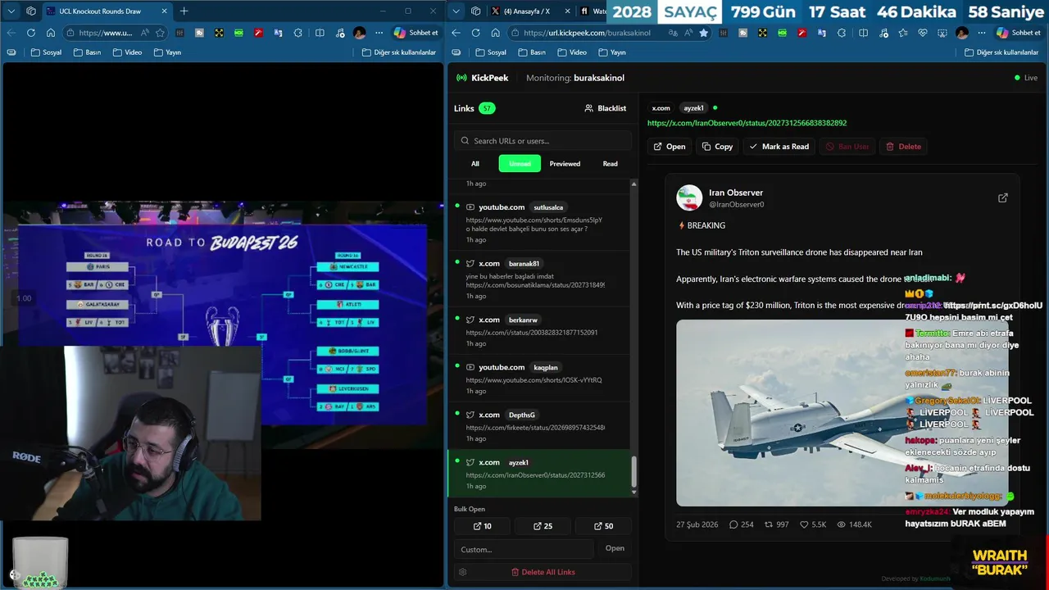Click the translate icon in KickPeek address bar
Viewport: 1049px width, 590px height.
pyautogui.click(x=672, y=33)
